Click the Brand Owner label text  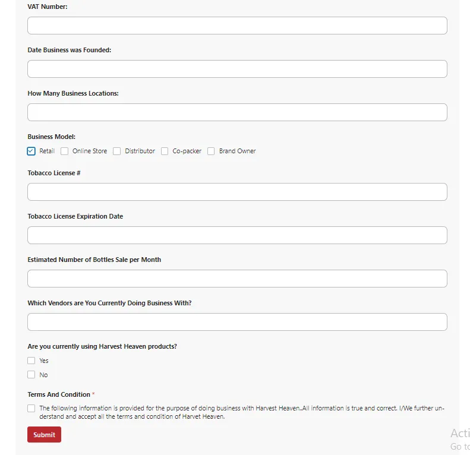point(237,151)
